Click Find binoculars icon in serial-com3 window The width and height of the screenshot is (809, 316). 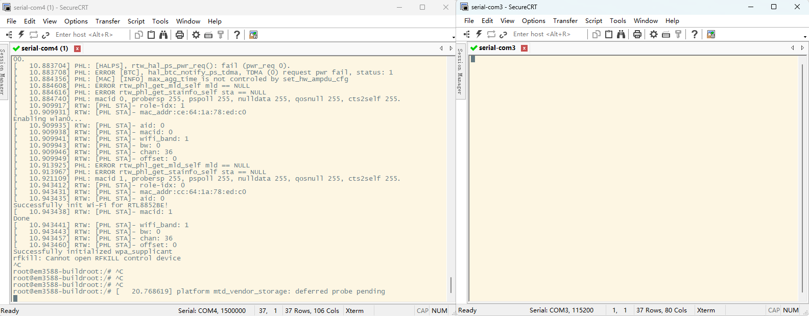point(621,34)
